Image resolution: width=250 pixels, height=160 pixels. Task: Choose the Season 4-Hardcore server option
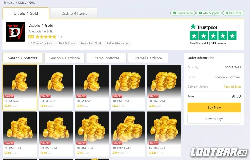coord(64,58)
